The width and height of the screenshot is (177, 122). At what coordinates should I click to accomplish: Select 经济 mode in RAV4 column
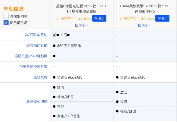click(x=124, y=102)
